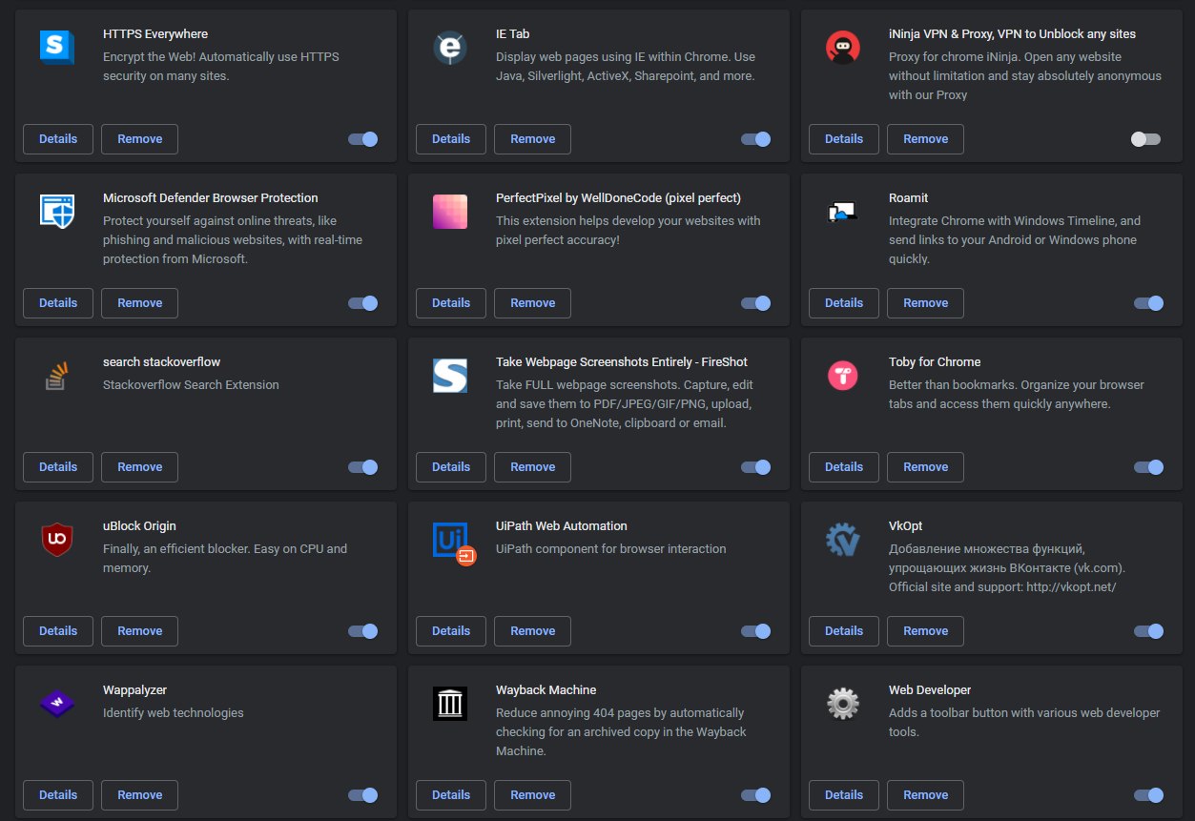The width and height of the screenshot is (1195, 821).
Task: Open Details for iNinja VPN
Action: click(844, 139)
